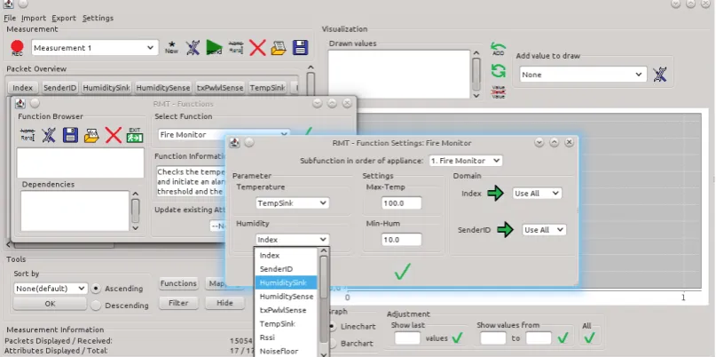Create a new measurement with the New icon

click(x=172, y=48)
